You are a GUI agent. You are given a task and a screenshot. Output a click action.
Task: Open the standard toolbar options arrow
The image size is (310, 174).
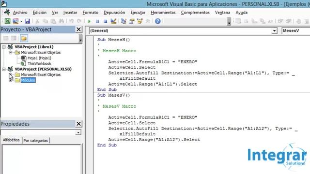click(229, 21)
